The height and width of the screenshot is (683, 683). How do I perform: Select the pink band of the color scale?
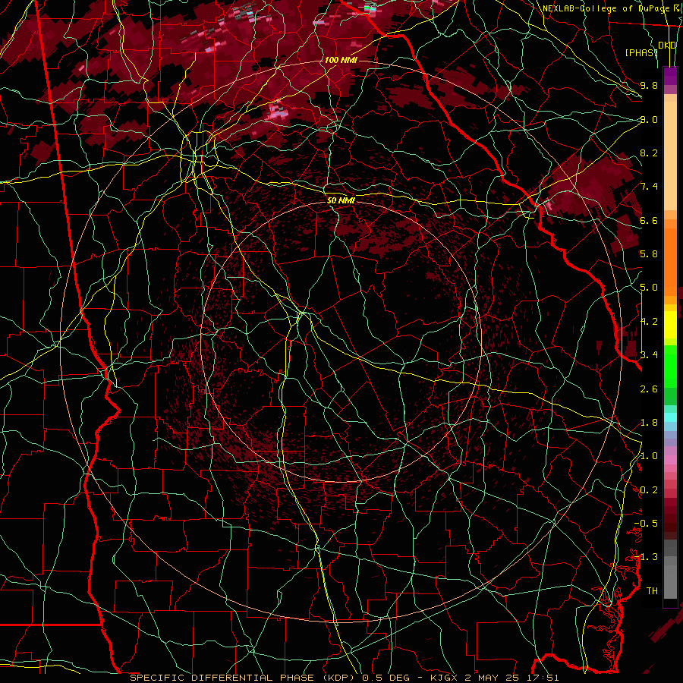coord(670,460)
